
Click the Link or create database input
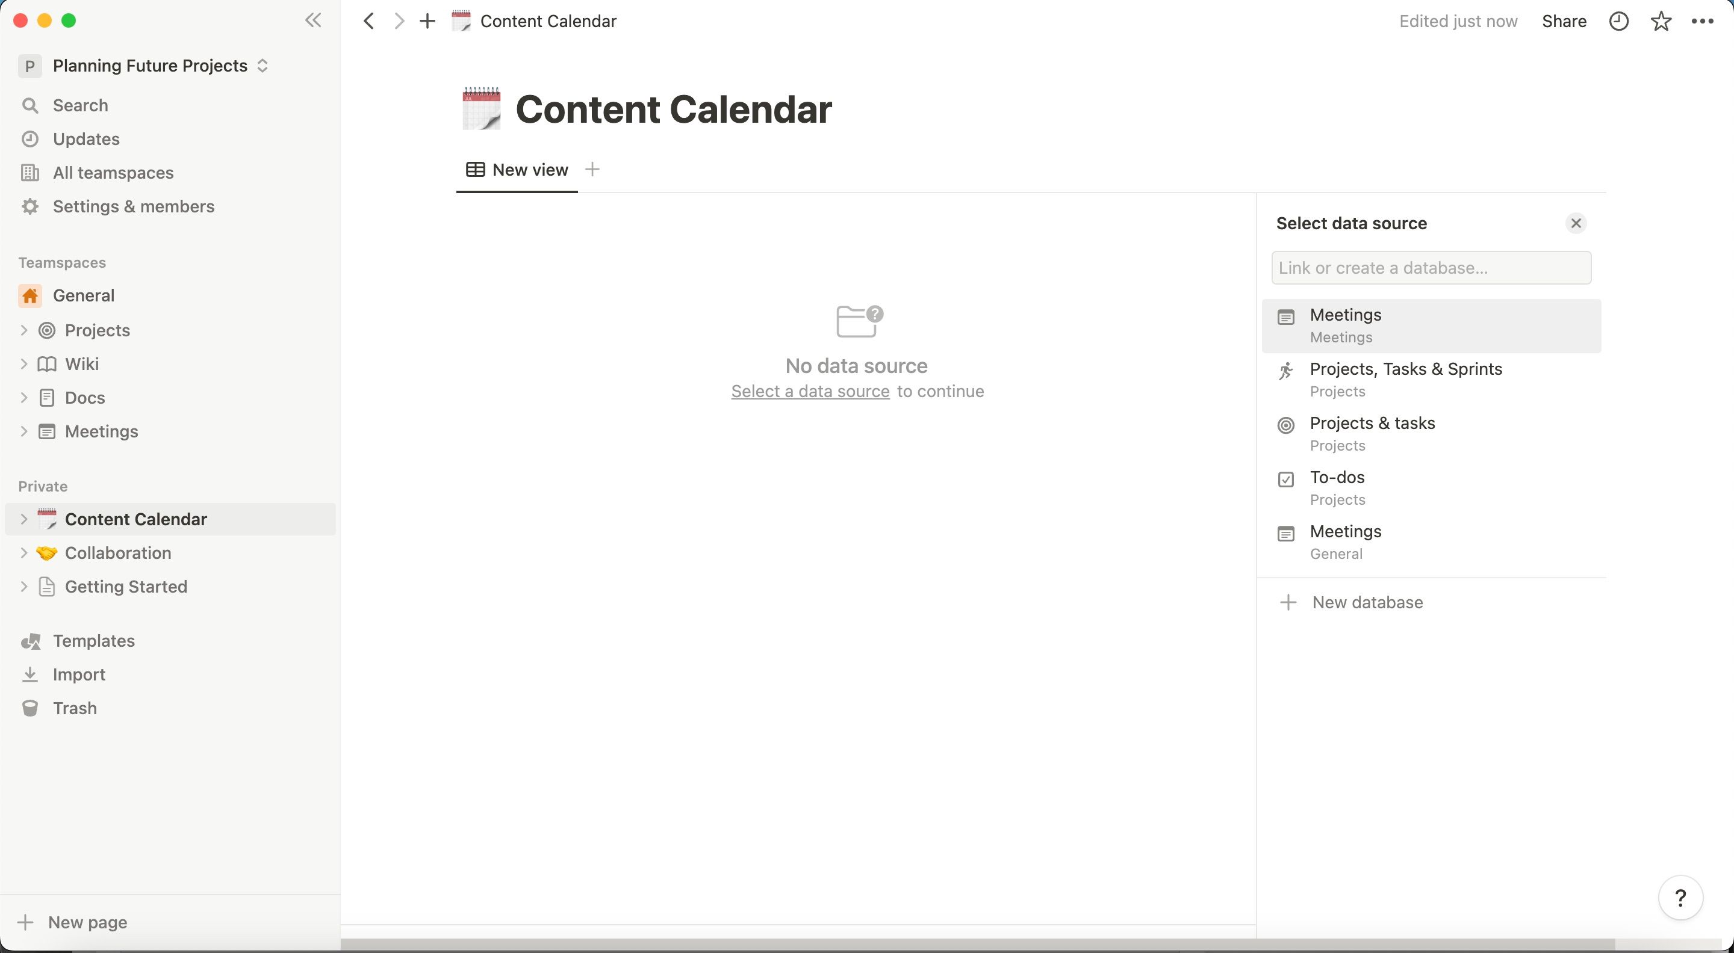[x=1431, y=267]
